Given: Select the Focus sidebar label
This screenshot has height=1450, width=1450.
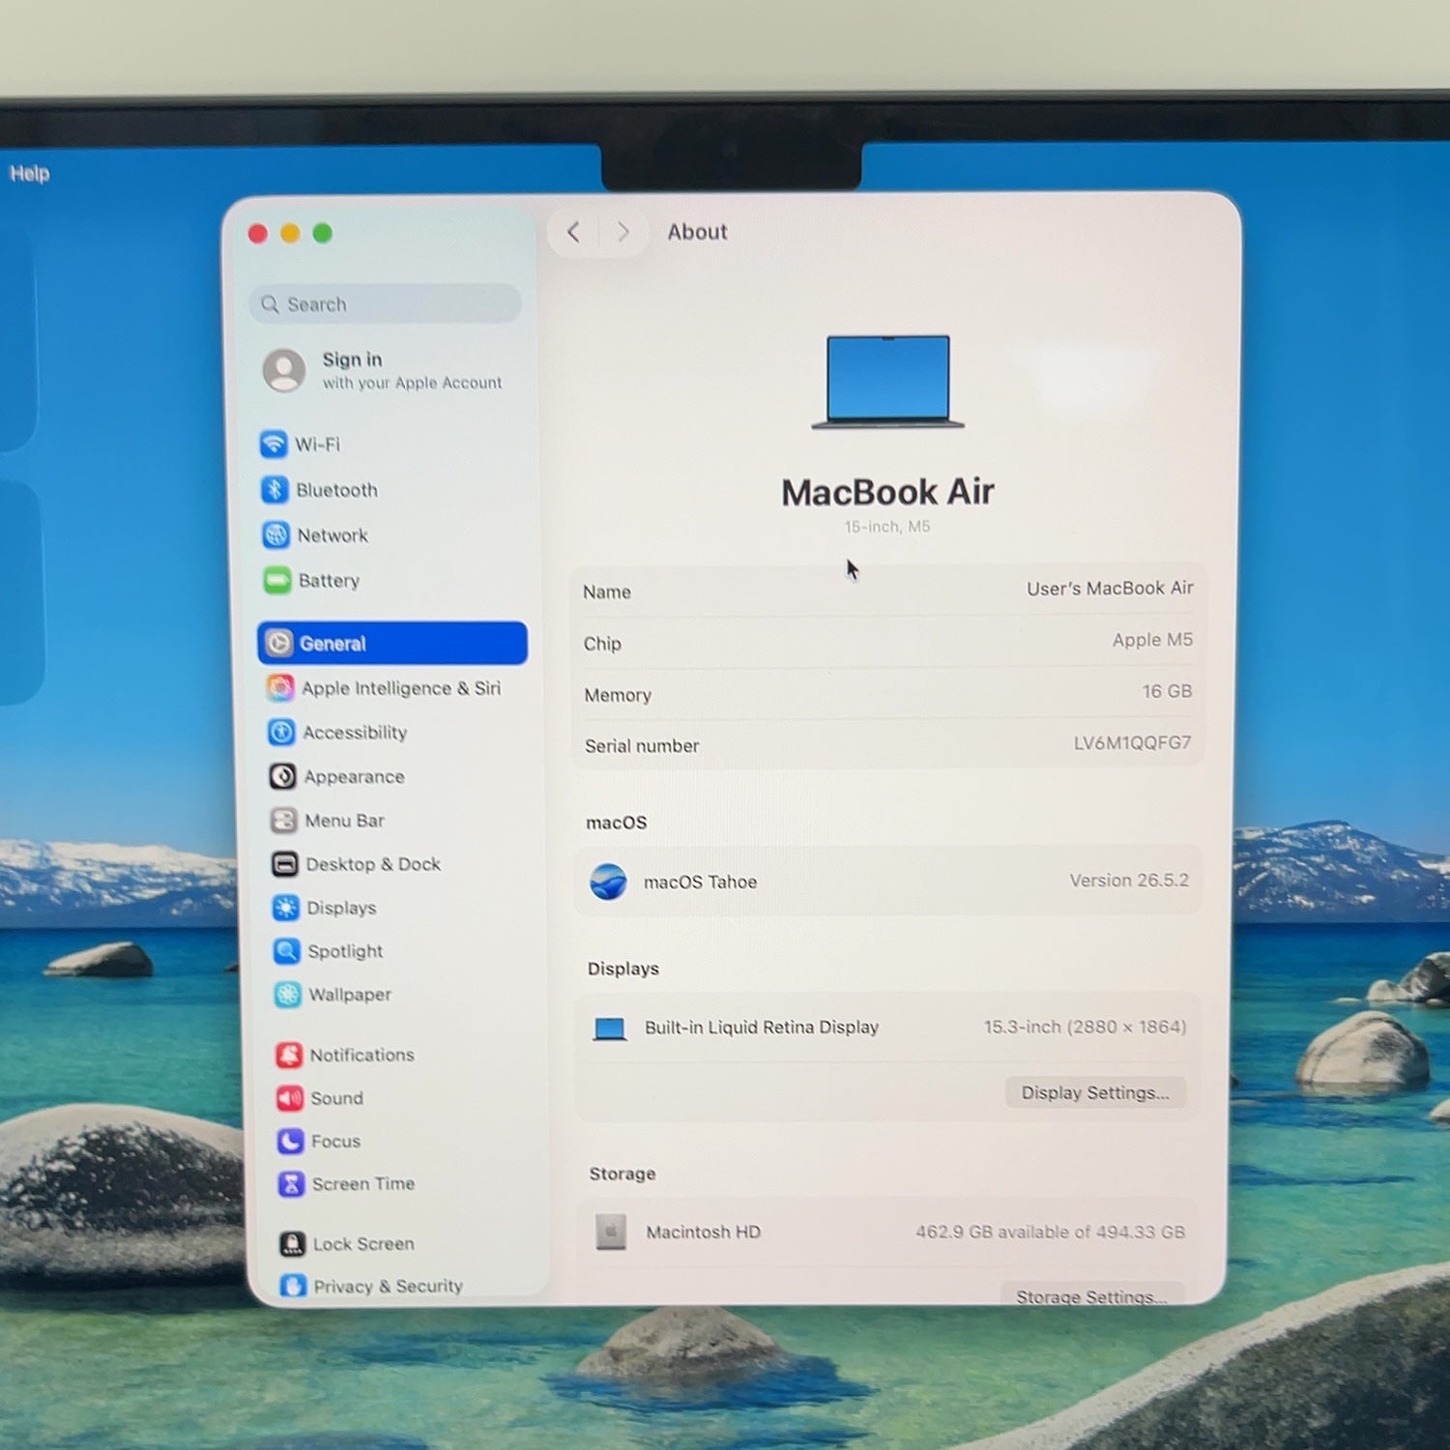Looking at the screenshot, I should [335, 1142].
